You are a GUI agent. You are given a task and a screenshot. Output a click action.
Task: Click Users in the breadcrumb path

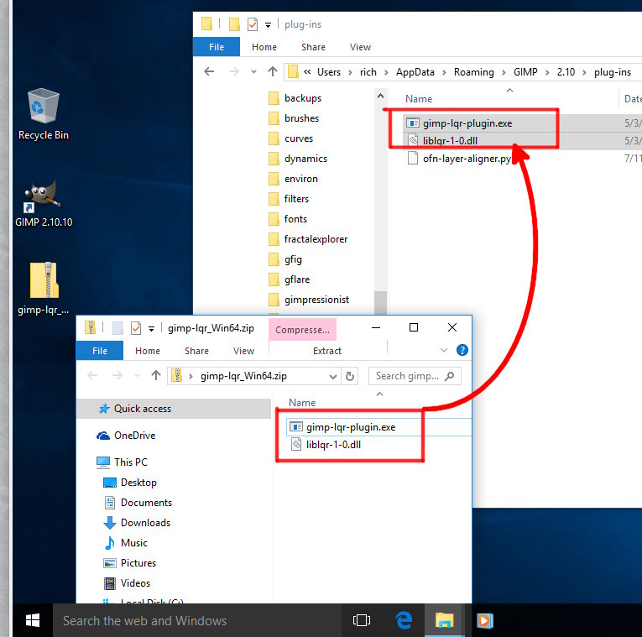click(x=329, y=72)
